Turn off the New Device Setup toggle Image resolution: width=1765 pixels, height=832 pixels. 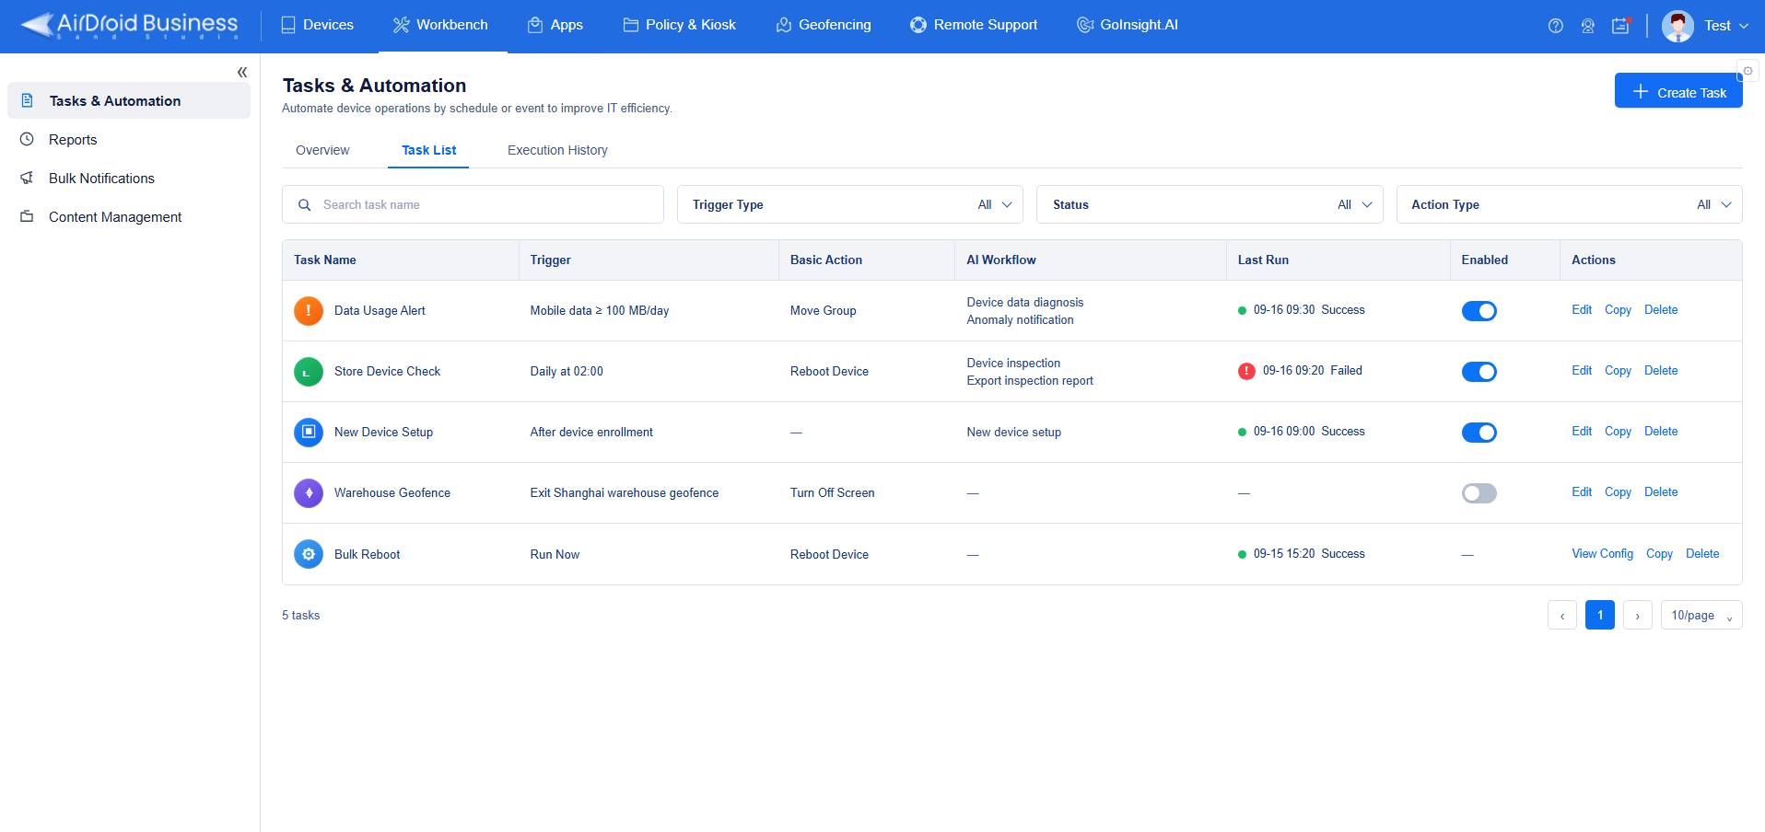coord(1479,433)
